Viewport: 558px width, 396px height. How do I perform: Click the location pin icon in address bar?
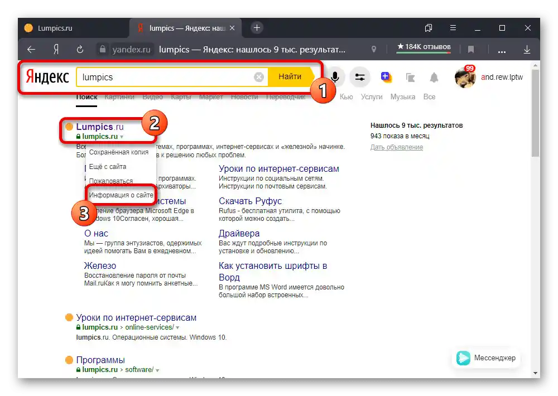coord(374,50)
